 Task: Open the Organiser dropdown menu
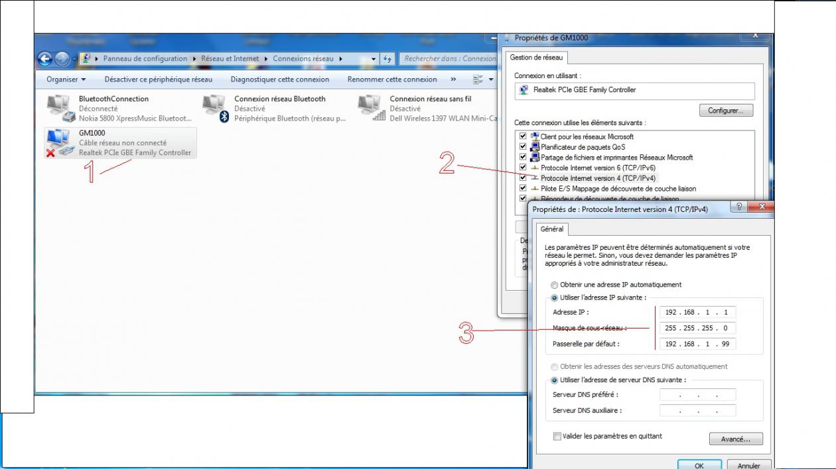(x=66, y=79)
